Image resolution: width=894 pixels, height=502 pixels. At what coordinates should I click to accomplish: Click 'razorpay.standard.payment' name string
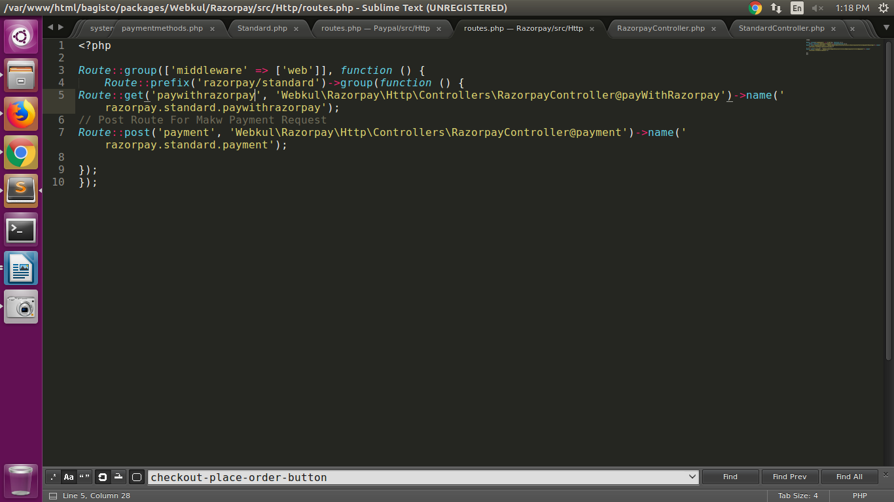[x=190, y=144]
